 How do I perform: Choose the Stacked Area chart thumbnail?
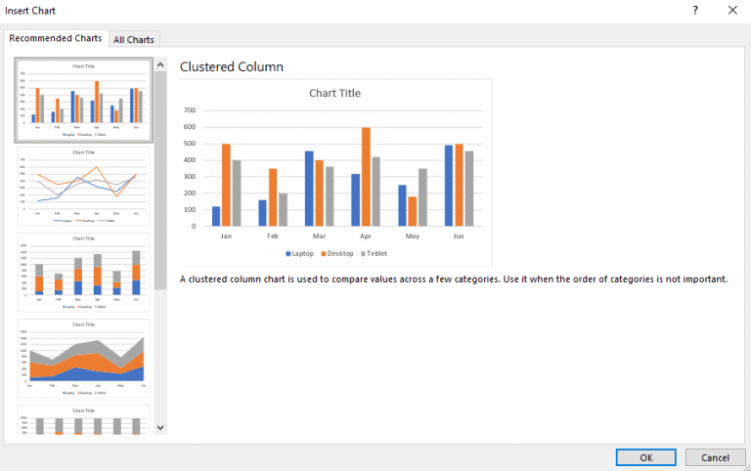83,356
